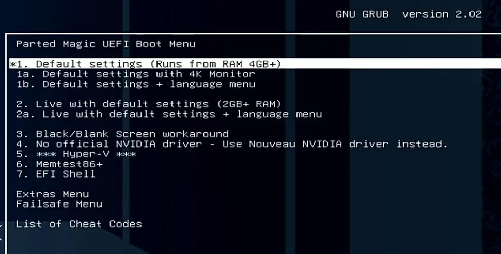
Task: Choose 2a Live with language menu entry
Action: [x=169, y=114]
